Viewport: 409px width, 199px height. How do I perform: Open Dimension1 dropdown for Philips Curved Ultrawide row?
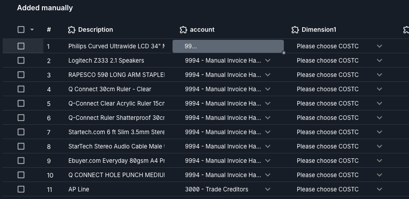tap(379, 46)
